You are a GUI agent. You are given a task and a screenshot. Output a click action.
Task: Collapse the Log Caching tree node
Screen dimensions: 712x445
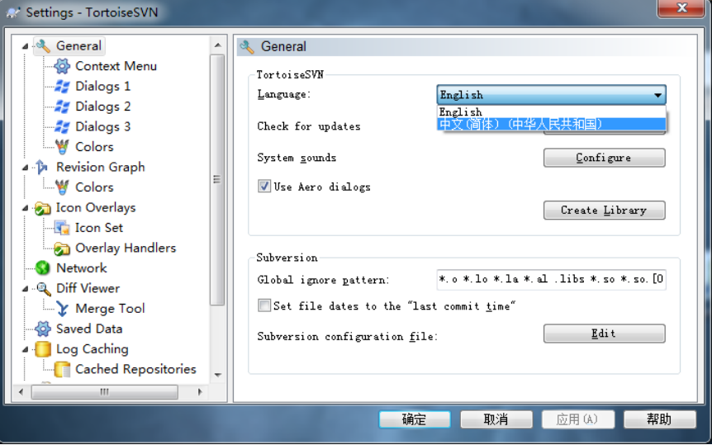(26, 349)
